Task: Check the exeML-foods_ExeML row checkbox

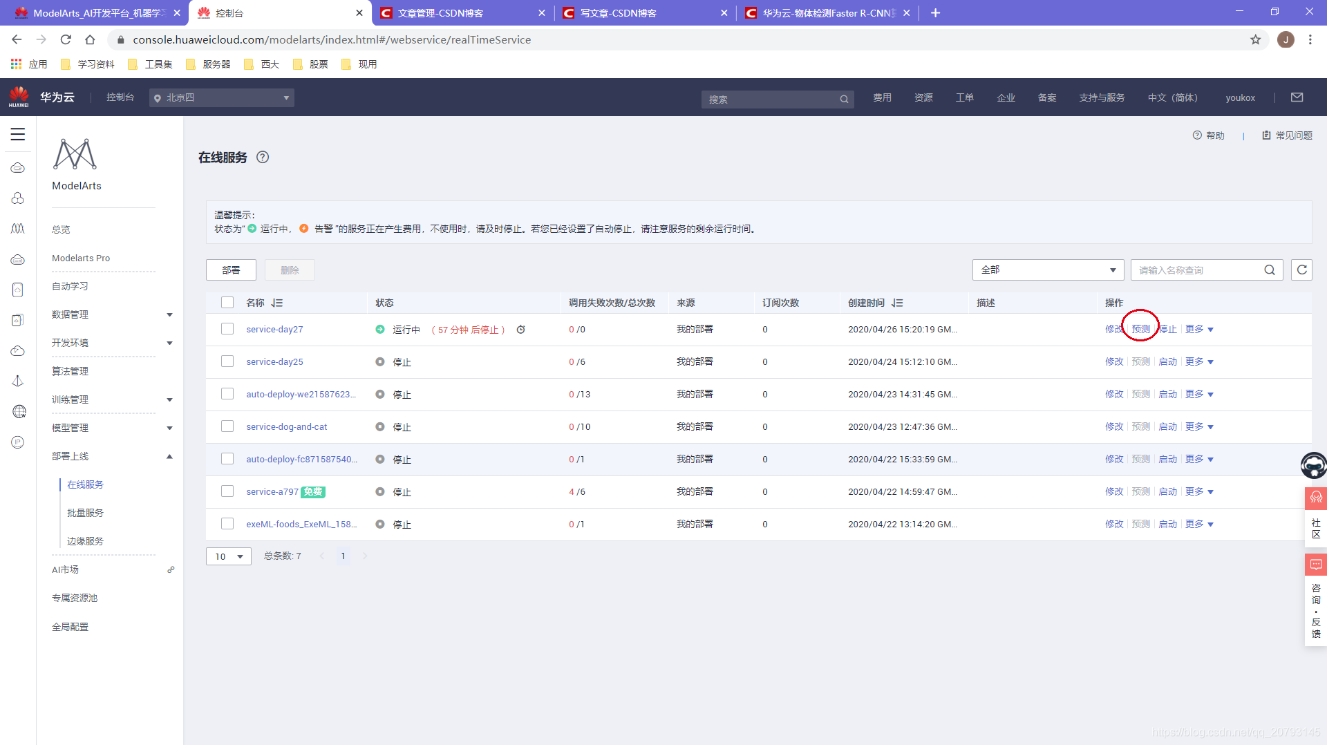Action: click(x=227, y=524)
